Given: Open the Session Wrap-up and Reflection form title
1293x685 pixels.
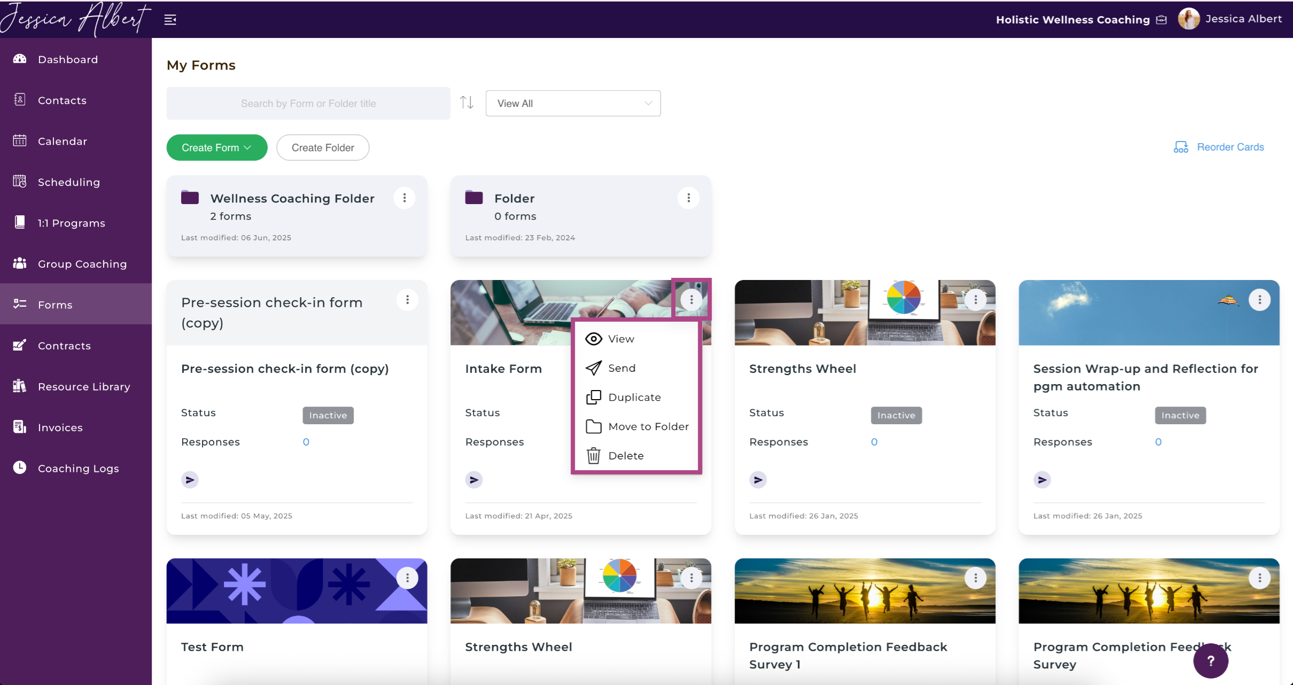Looking at the screenshot, I should click(1146, 377).
